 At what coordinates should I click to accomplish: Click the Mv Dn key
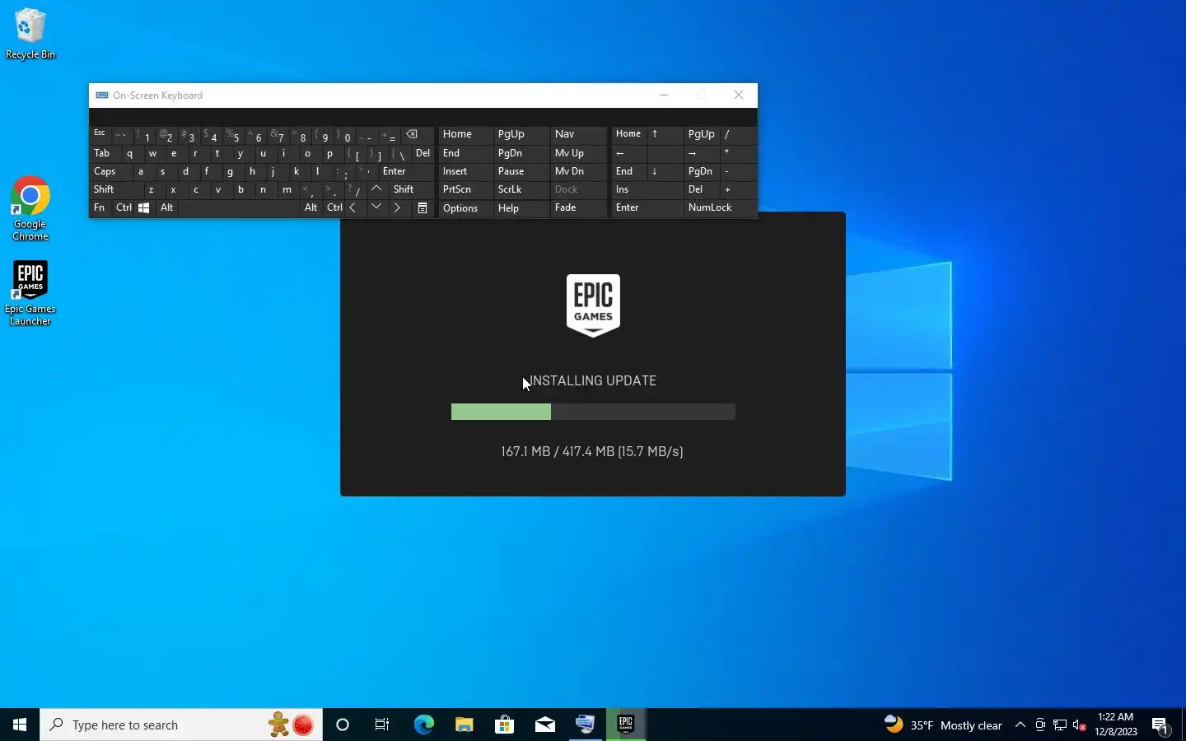click(577, 171)
